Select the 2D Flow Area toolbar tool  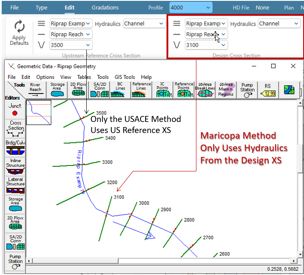pyautogui.click(x=78, y=90)
